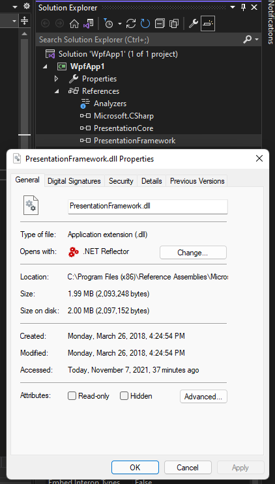The width and height of the screenshot is (275, 484).
Task: Collapse All nodes in Solution Explorer
Action: click(160, 23)
